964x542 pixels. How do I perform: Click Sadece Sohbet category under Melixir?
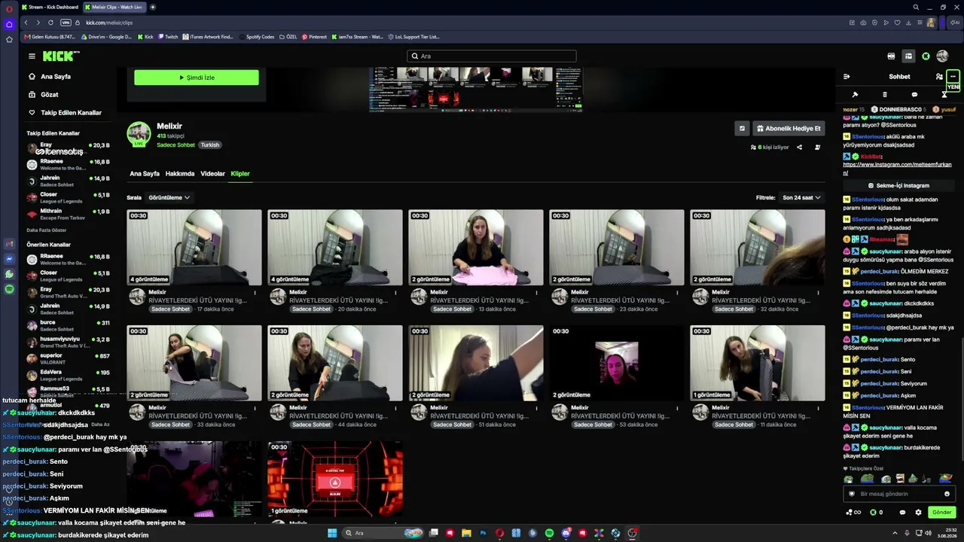click(176, 145)
